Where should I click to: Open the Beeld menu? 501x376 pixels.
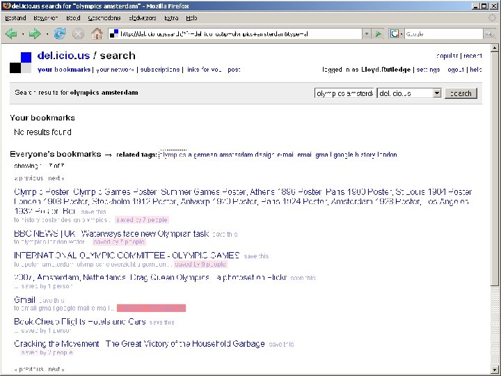tap(73, 18)
